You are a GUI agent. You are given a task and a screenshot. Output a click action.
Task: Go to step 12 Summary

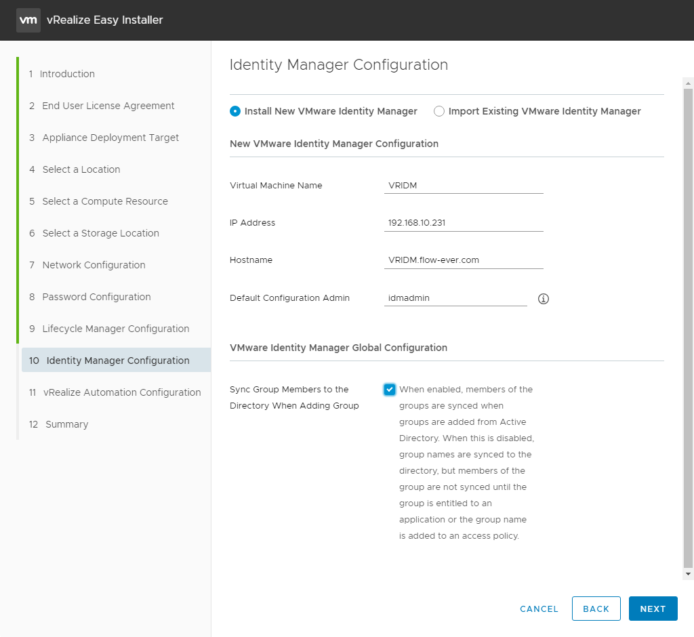(x=59, y=424)
